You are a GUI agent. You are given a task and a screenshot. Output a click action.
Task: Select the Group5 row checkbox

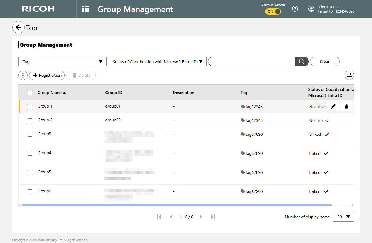tap(30, 172)
